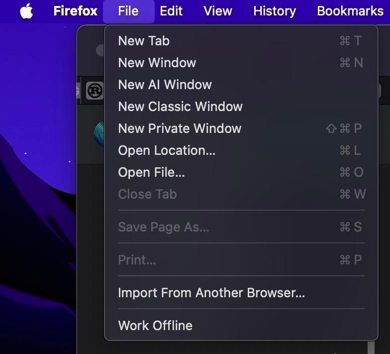Open the Bookmarks menu
Viewport: 390px width, 354px height.
point(350,11)
